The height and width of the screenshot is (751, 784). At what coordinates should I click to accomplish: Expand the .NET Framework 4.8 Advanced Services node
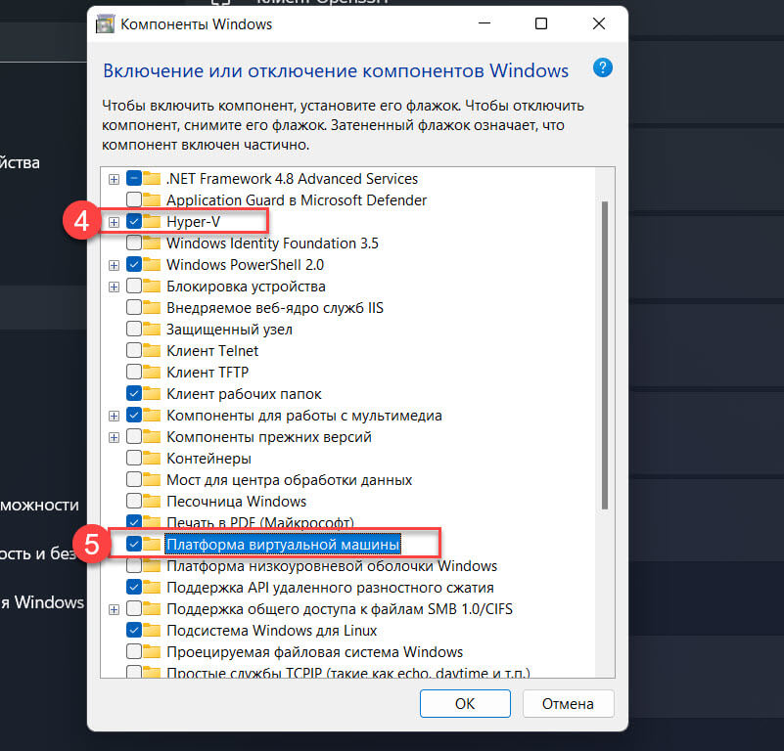[114, 179]
